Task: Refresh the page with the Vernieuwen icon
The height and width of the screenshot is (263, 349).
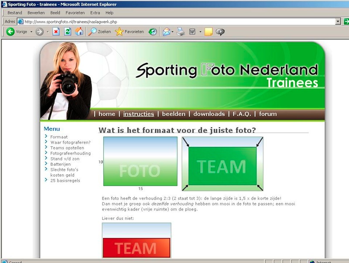Action: tap(67, 31)
